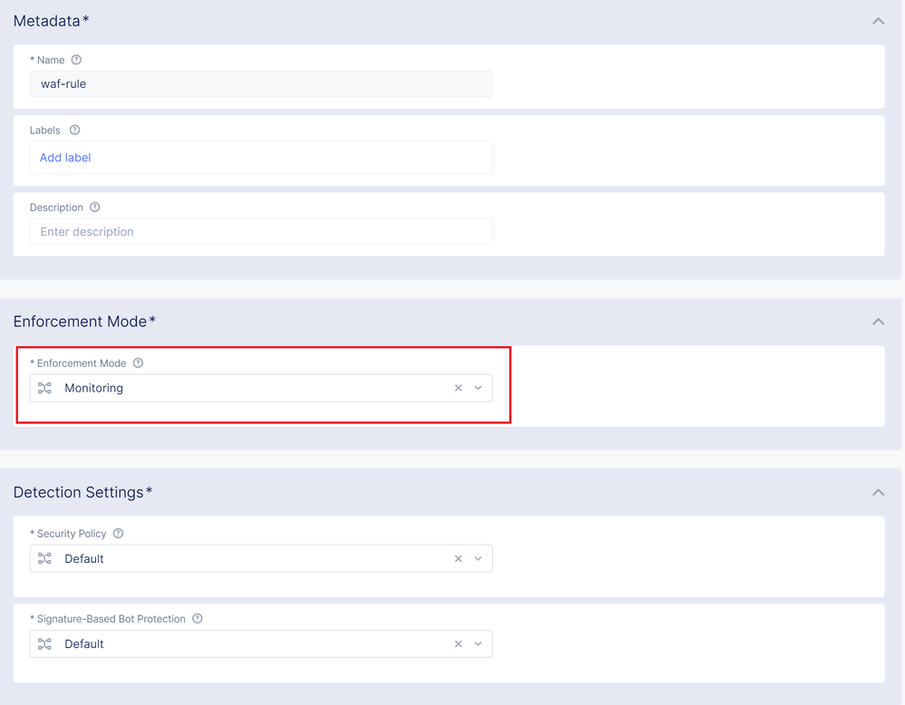Collapse the Detection Settings section
The image size is (905, 705).
click(878, 493)
